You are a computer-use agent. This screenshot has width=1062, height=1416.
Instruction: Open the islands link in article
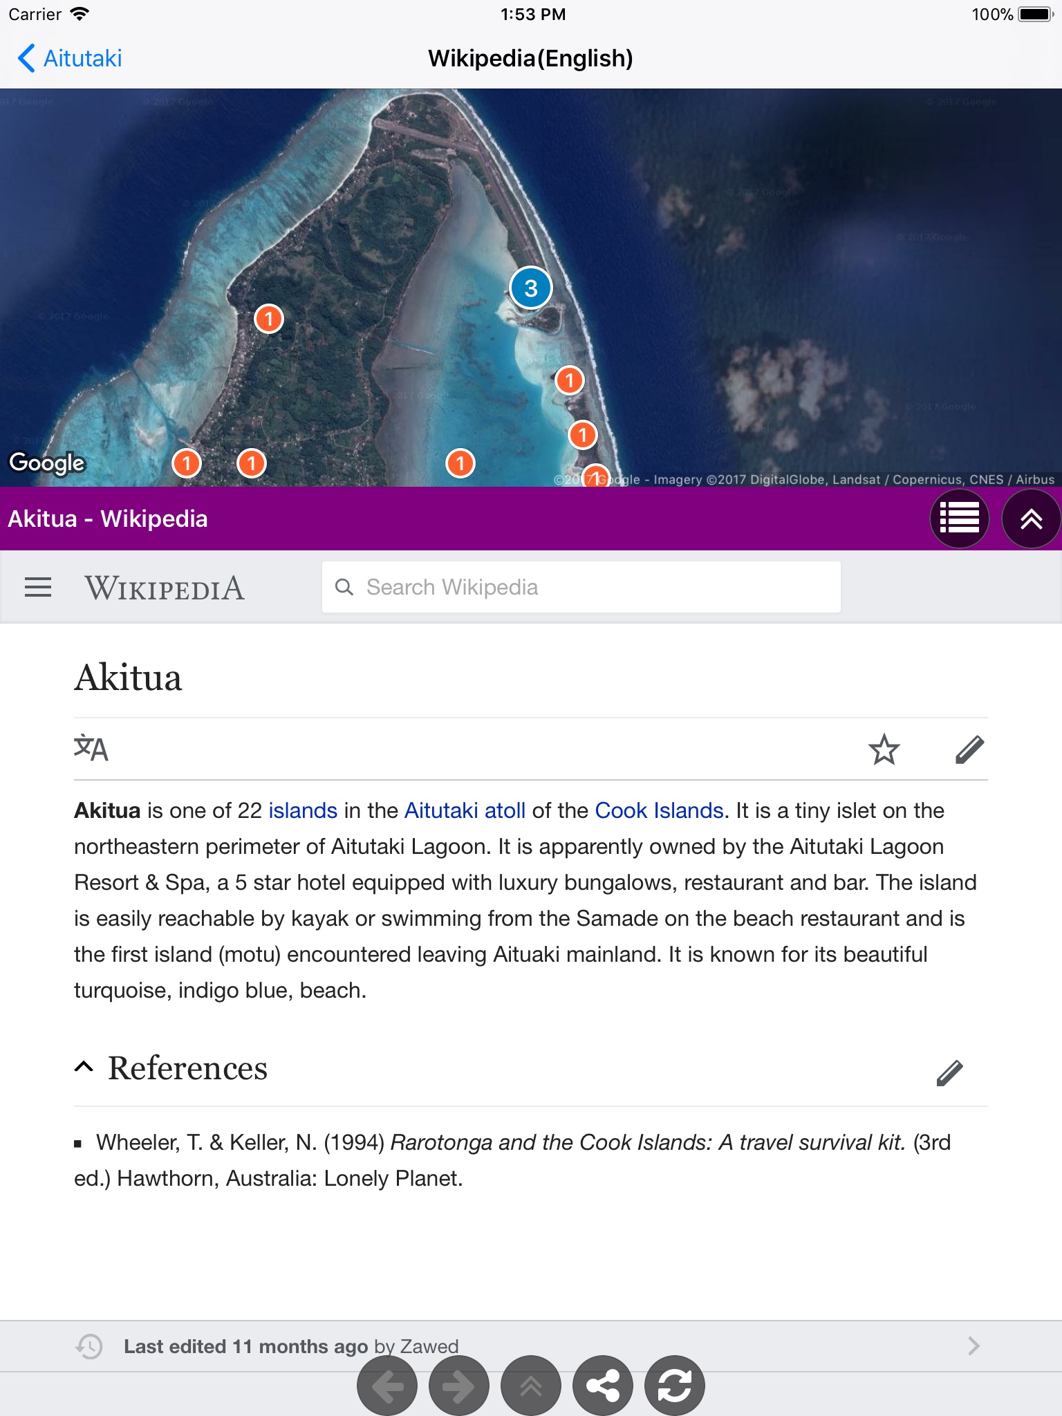click(303, 810)
